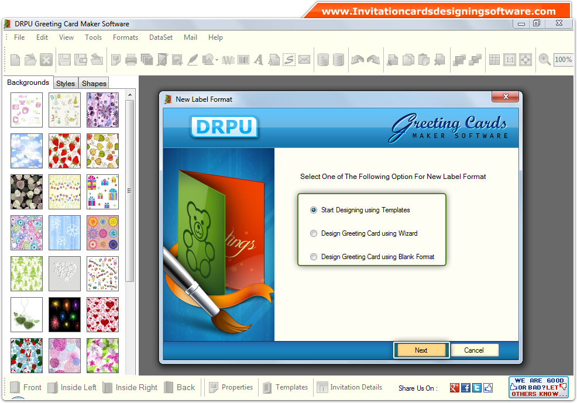Click the New document toolbar icon

[x=15, y=60]
